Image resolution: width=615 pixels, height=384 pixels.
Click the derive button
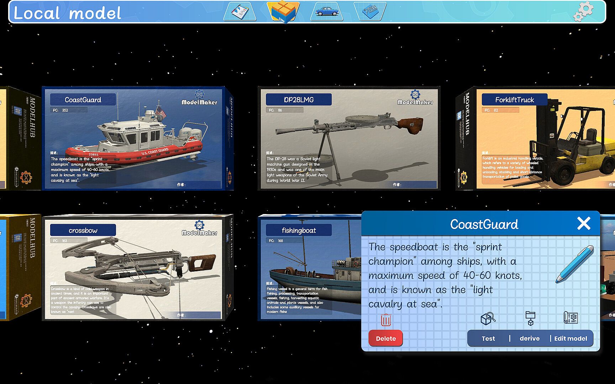[530, 338]
